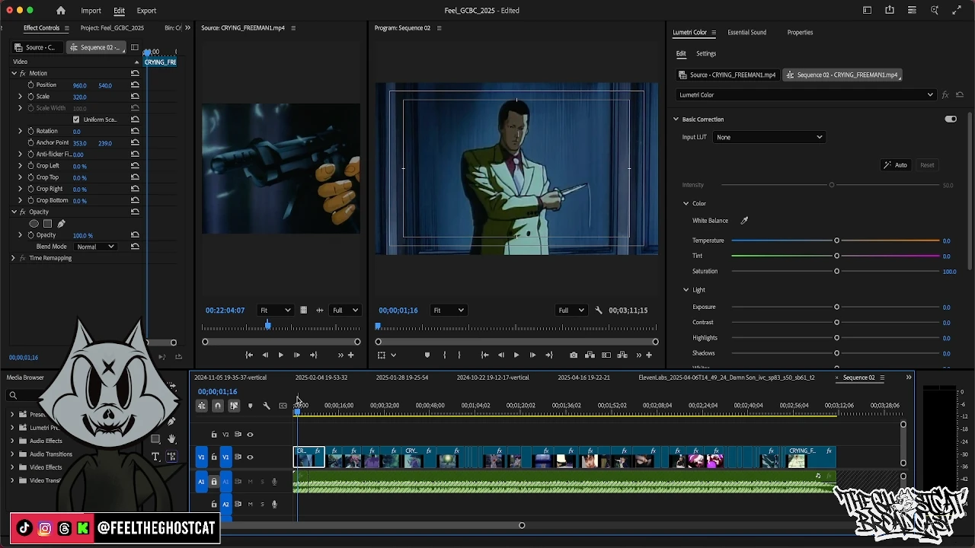
Task: Pick the White Balance eyedropper
Action: pyautogui.click(x=744, y=221)
